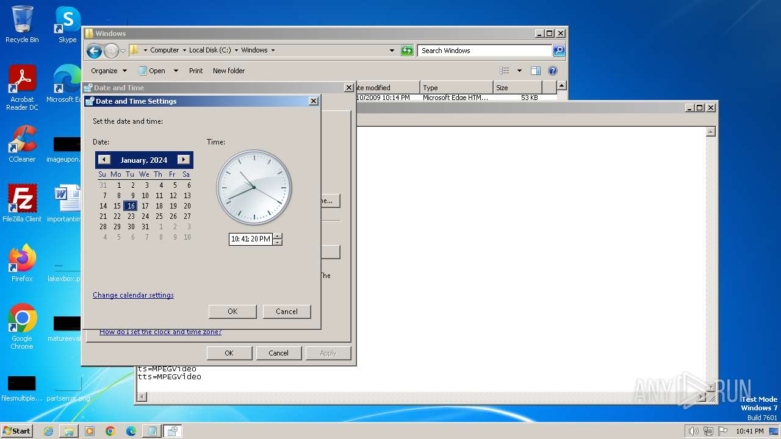The width and height of the screenshot is (781, 439).
Task: Go to next month in calendar
Action: tap(184, 160)
